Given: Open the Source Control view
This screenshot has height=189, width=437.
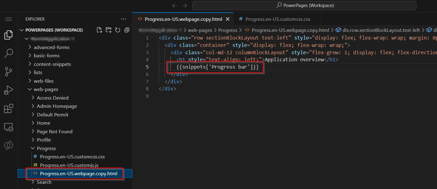Looking at the screenshot, I should pos(9,72).
